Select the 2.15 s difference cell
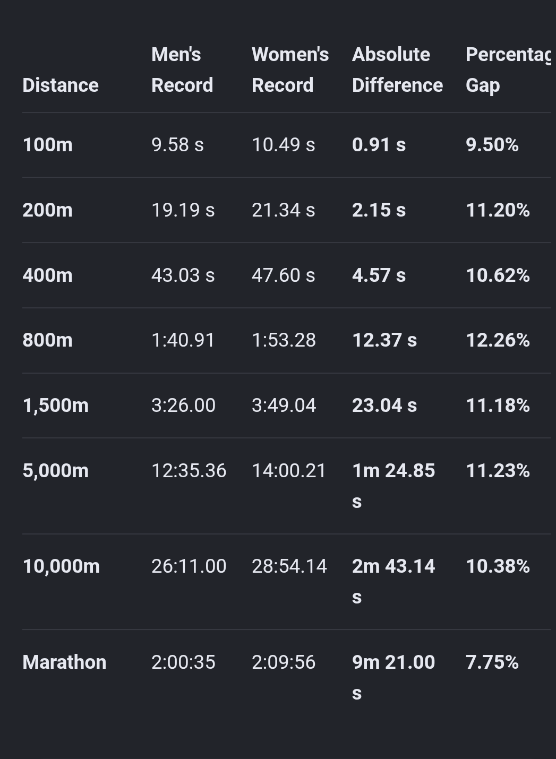This screenshot has height=759, width=556. 379,210
